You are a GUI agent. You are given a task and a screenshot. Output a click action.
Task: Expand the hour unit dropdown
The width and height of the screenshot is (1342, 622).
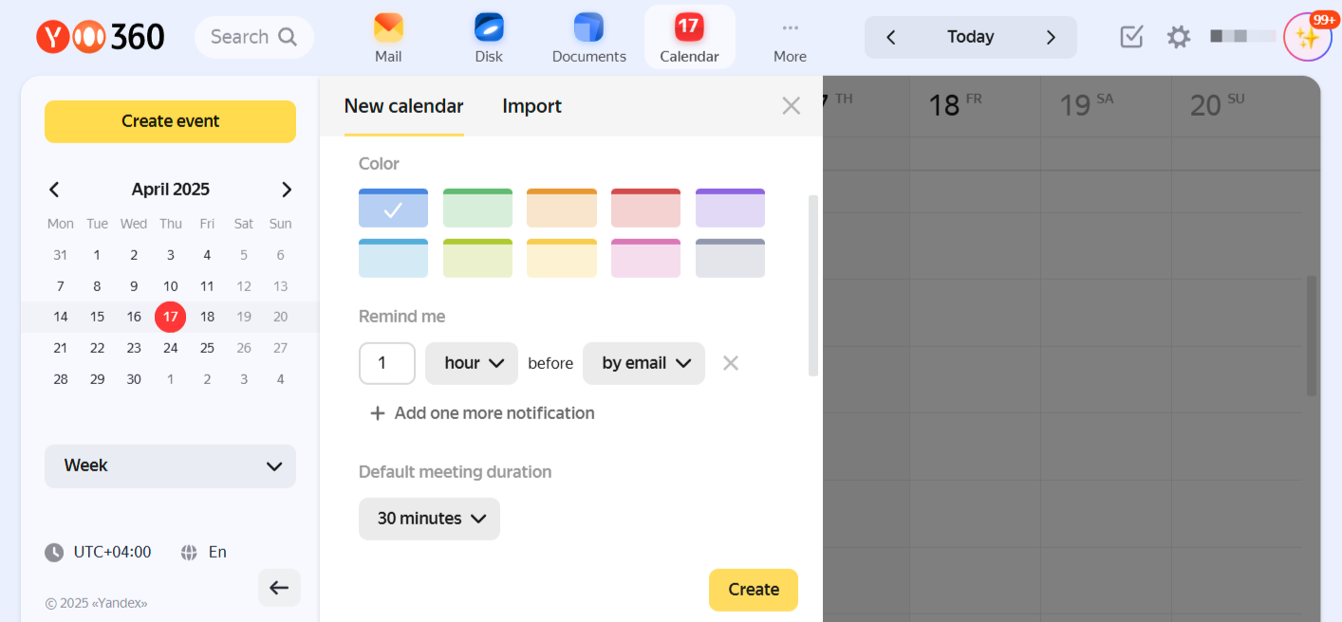[472, 363]
